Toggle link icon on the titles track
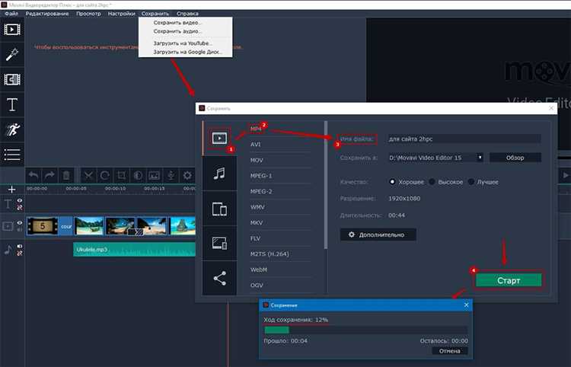Image resolution: width=571 pixels, height=367 pixels. point(20,208)
